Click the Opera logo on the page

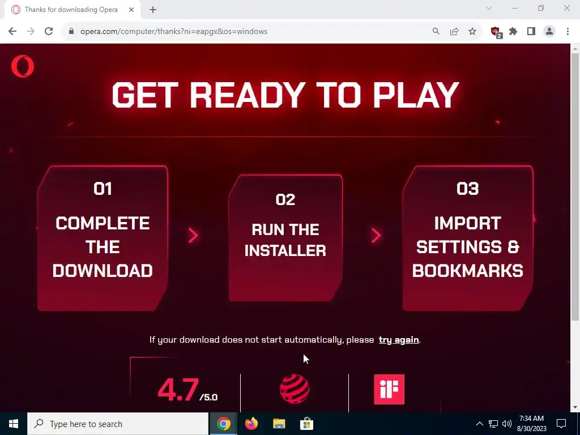coord(23,67)
